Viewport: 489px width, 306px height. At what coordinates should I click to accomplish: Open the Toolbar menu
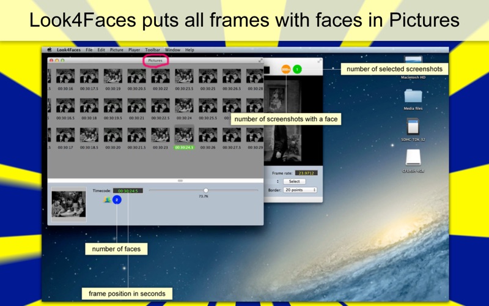pos(152,50)
